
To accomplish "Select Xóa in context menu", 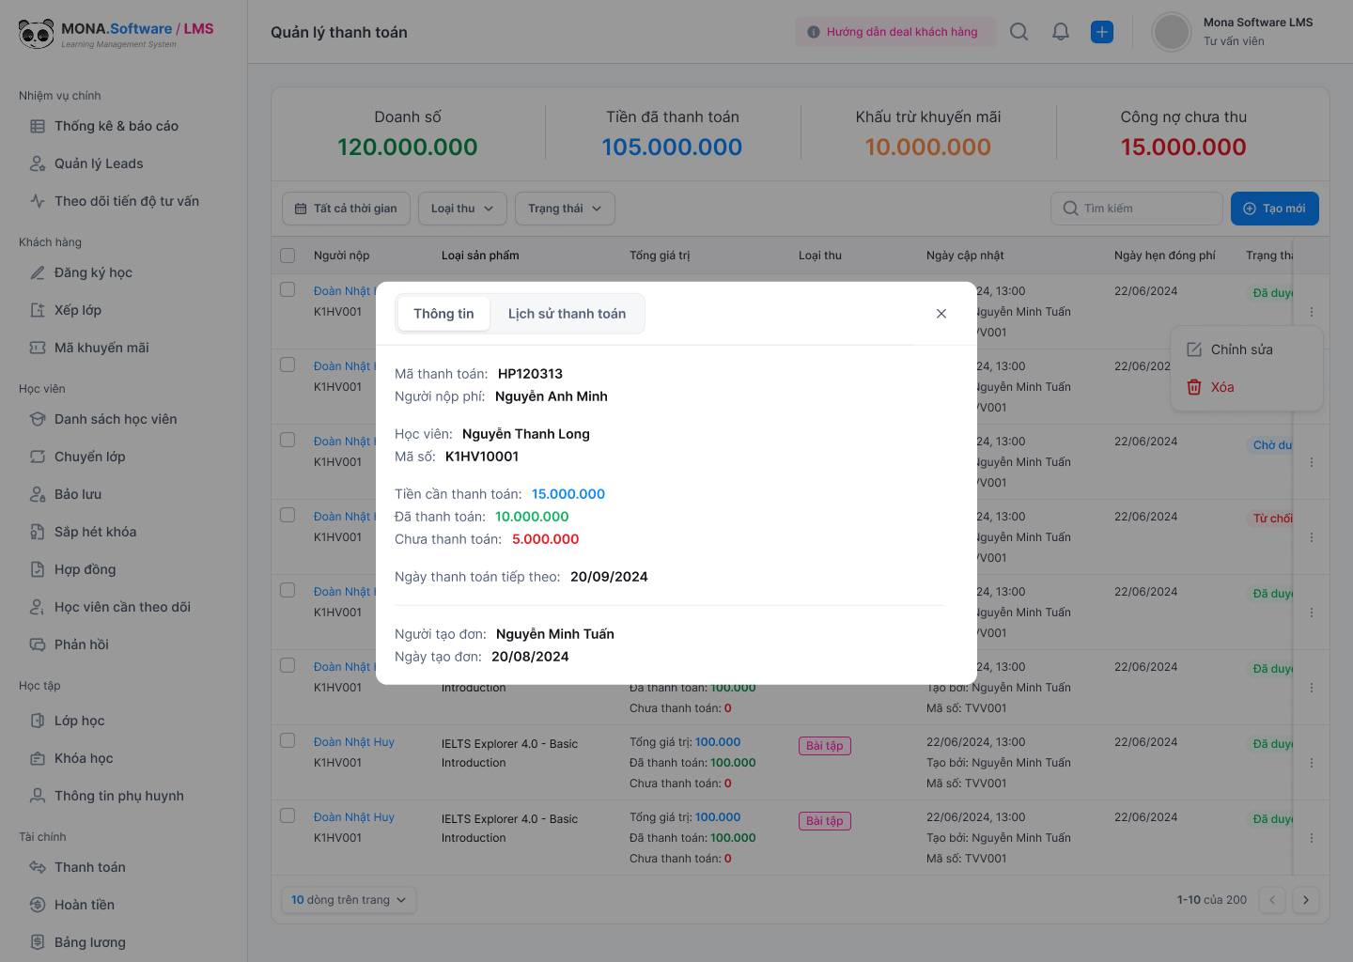I will (x=1247, y=387).
